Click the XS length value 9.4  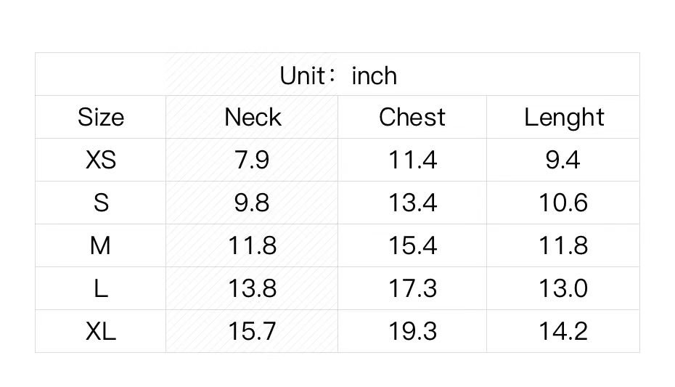(x=563, y=160)
